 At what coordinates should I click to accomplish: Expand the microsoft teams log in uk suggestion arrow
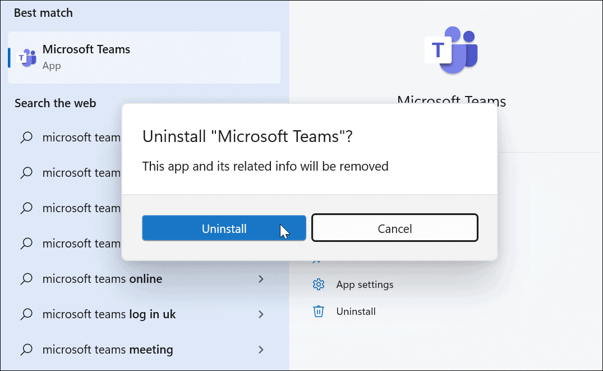pyautogui.click(x=260, y=314)
